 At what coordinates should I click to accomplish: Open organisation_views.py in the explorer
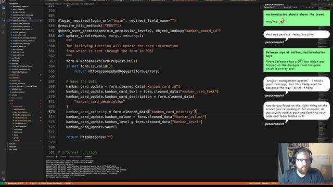tap(21, 26)
